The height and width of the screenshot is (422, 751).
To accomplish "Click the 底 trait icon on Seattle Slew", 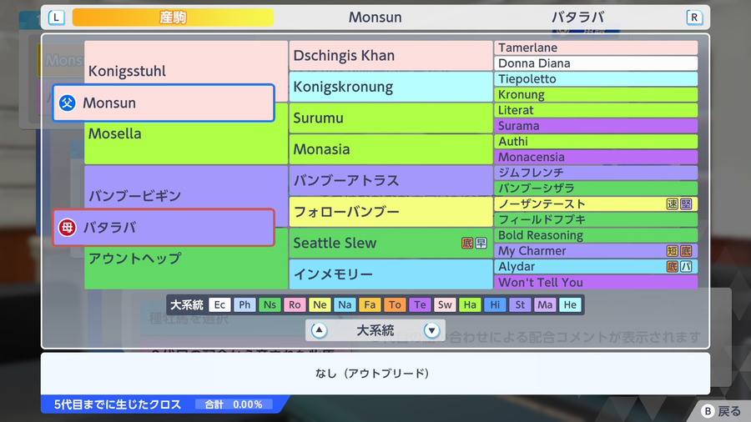I will tap(467, 243).
